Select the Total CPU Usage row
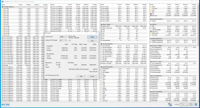This screenshot has width=200, height=108. click(x=74, y=88)
